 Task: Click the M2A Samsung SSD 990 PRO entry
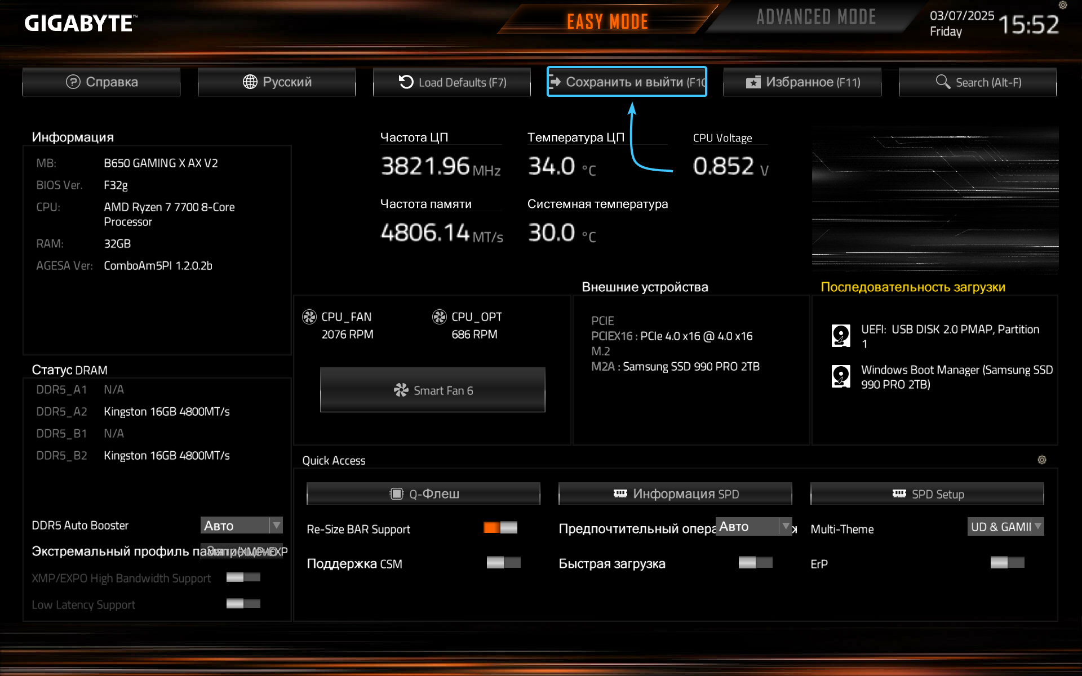coord(675,366)
